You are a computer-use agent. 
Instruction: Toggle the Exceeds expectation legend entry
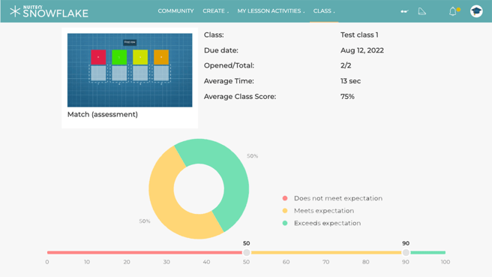pos(321,223)
